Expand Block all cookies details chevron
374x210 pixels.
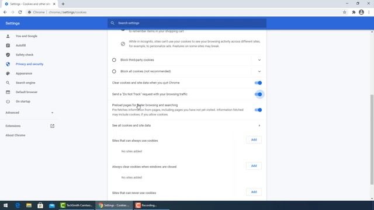(x=259, y=71)
